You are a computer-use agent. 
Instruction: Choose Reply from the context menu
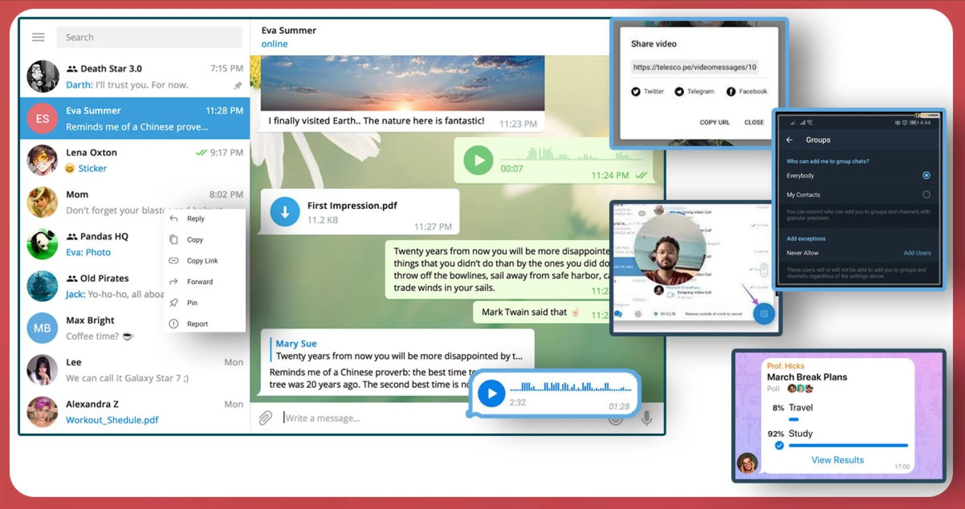click(x=205, y=219)
